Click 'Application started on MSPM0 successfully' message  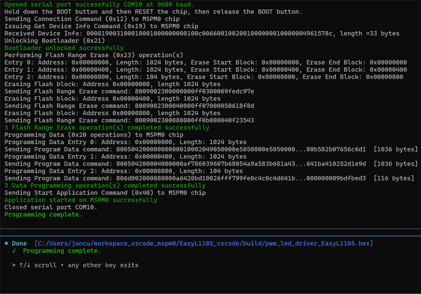(x=81, y=200)
